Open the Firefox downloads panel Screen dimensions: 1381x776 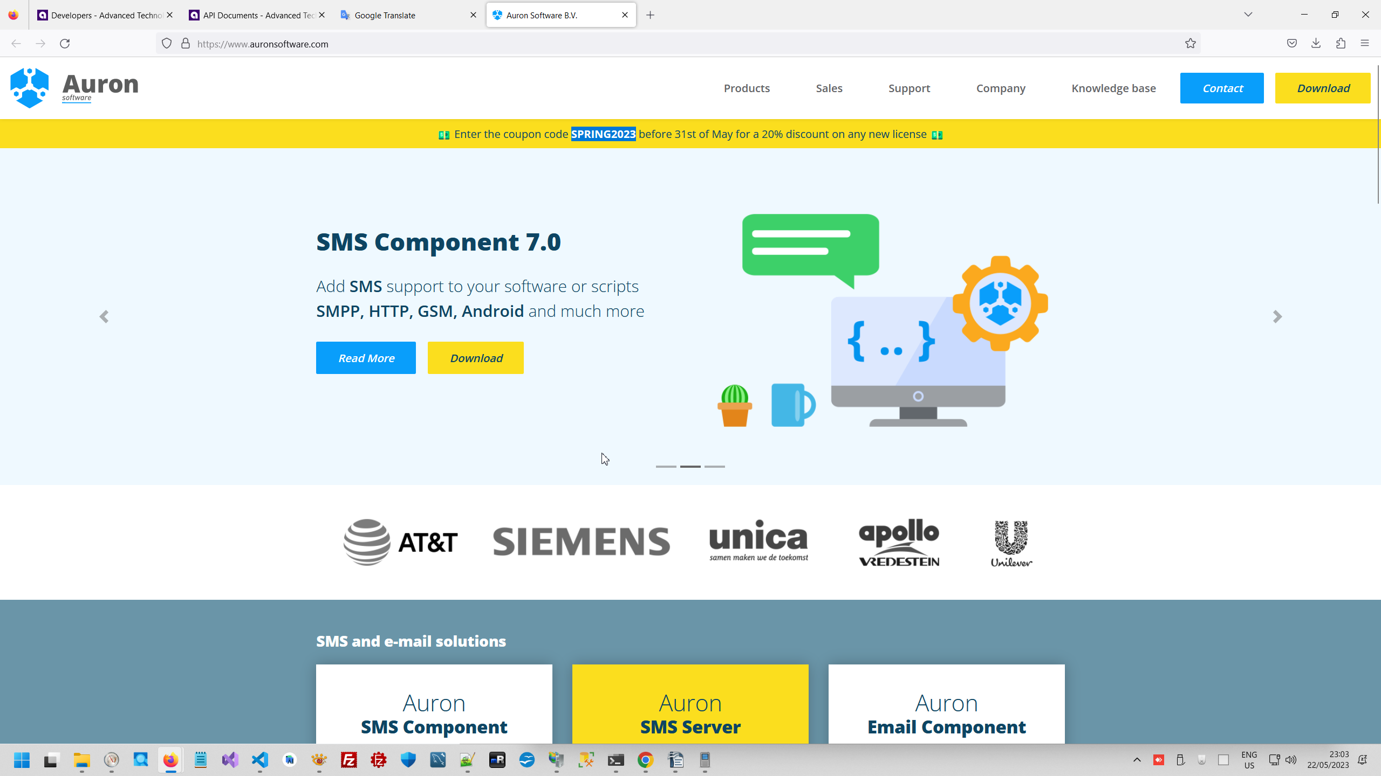click(x=1316, y=44)
